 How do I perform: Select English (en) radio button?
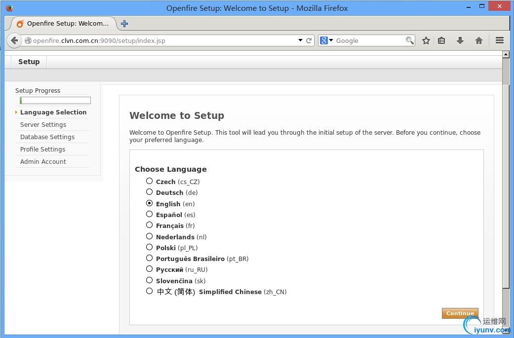(x=150, y=203)
